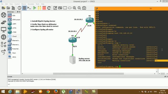Open uTorrent from the taskbar
This screenshot has height=94, width=168.
(x=64, y=92)
